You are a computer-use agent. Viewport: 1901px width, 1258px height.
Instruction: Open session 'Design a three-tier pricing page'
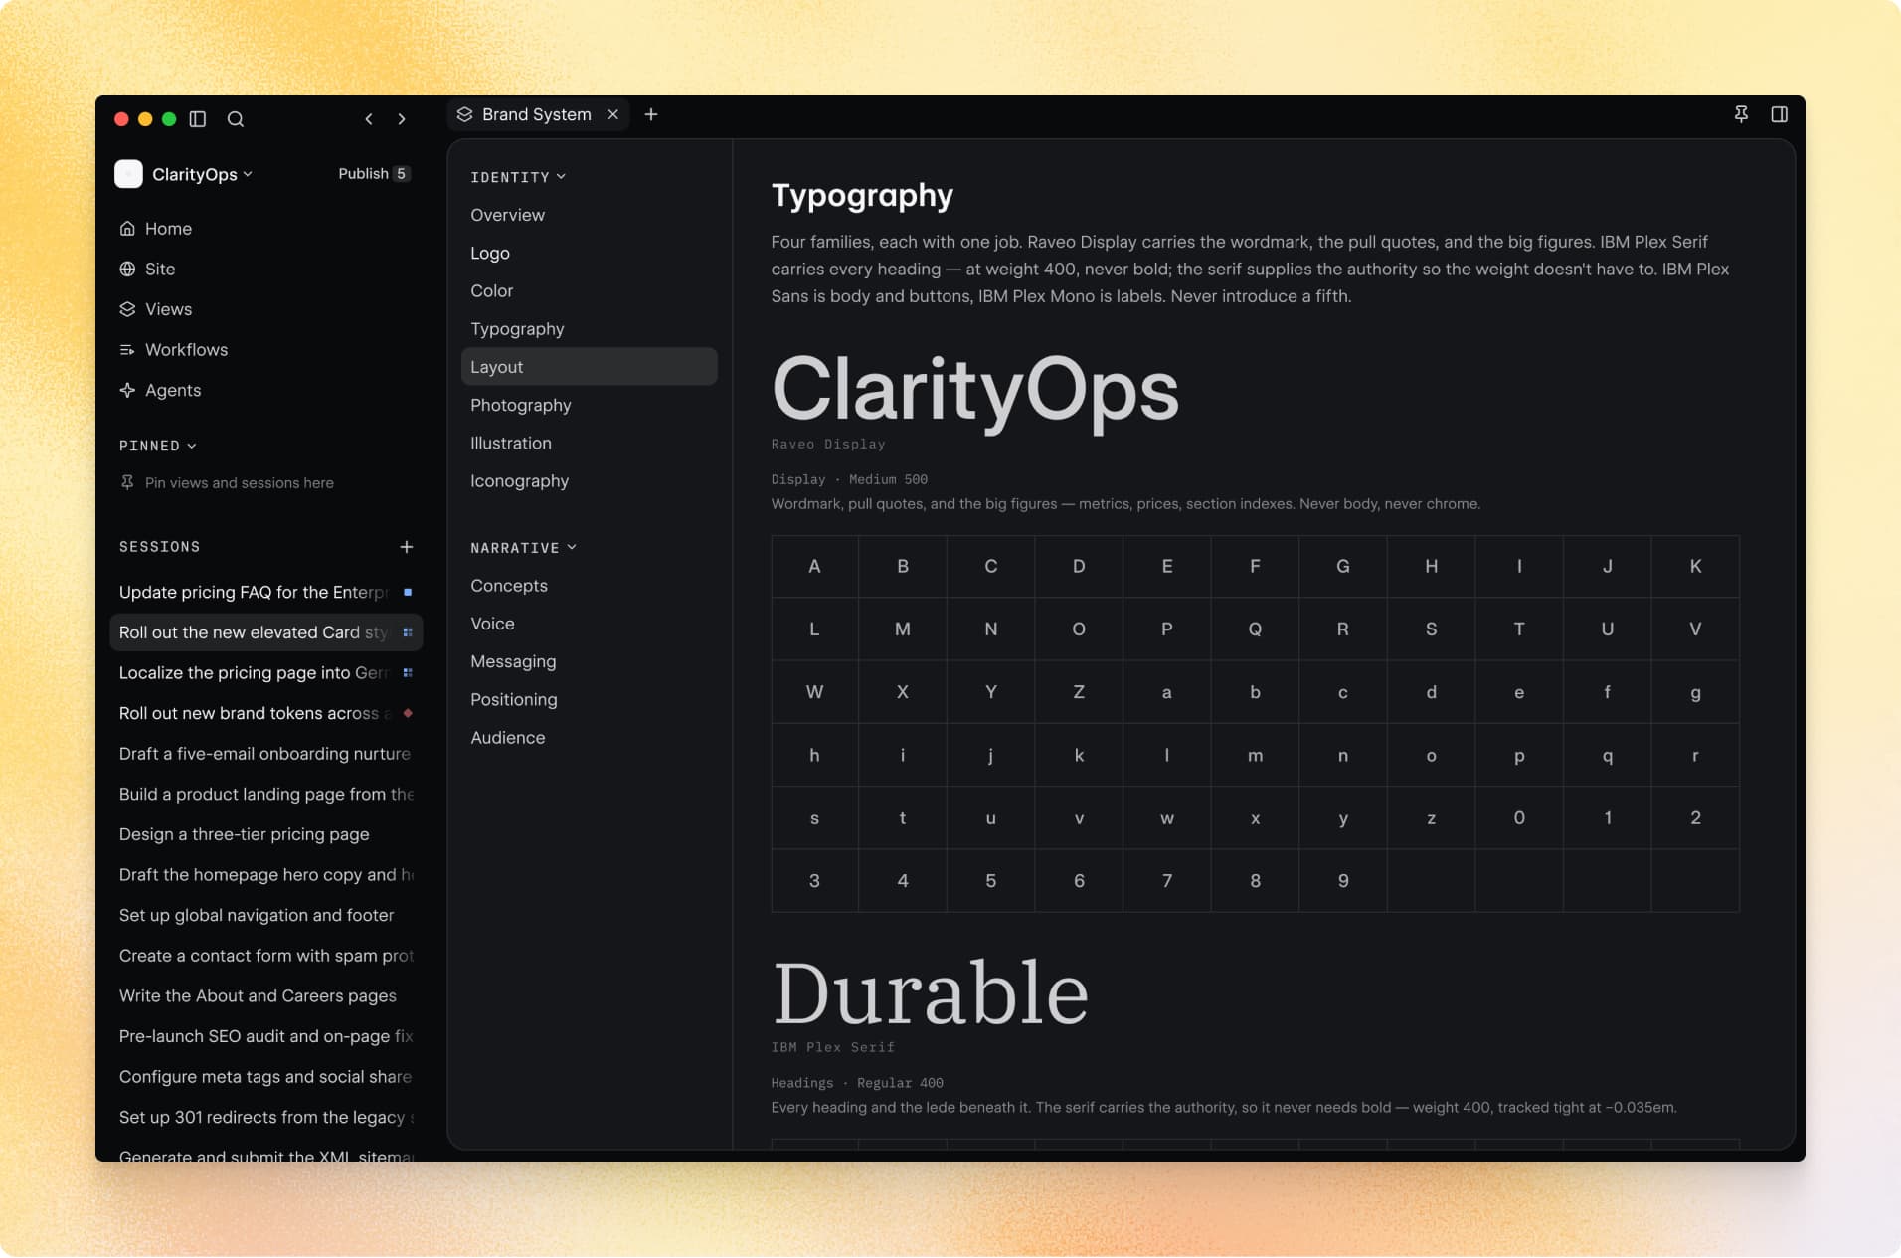coord(266,835)
